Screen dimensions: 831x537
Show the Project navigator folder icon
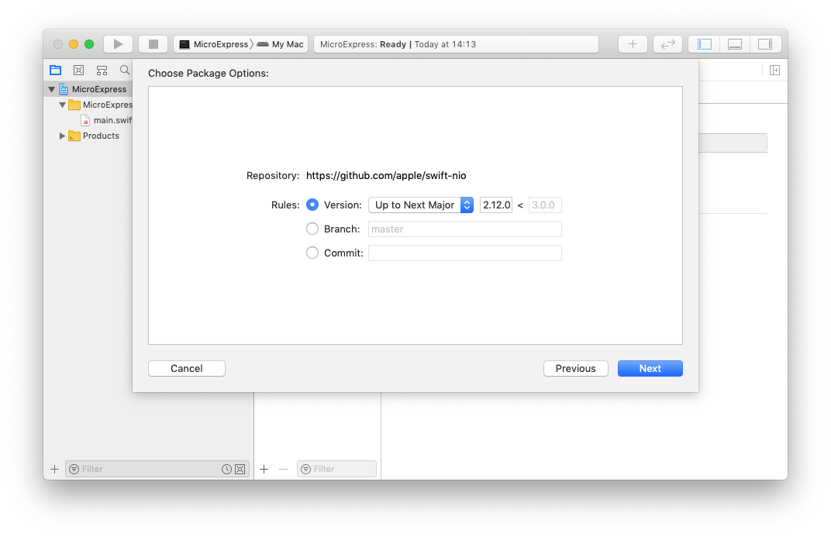(56, 70)
